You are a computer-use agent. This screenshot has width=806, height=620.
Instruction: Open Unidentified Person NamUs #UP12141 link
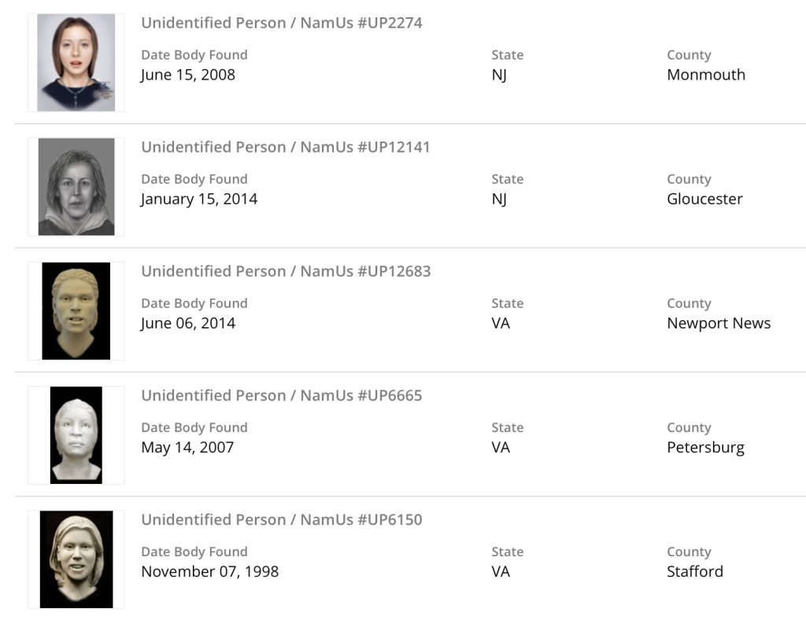tap(286, 147)
